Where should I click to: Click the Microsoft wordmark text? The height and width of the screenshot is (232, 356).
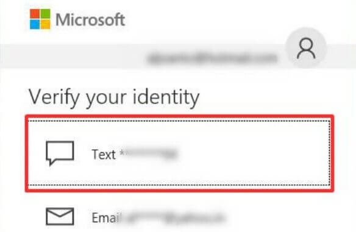(x=90, y=19)
